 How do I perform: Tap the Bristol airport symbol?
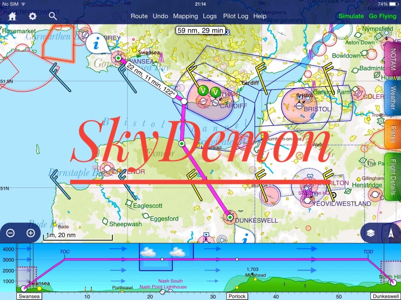pos(299,105)
